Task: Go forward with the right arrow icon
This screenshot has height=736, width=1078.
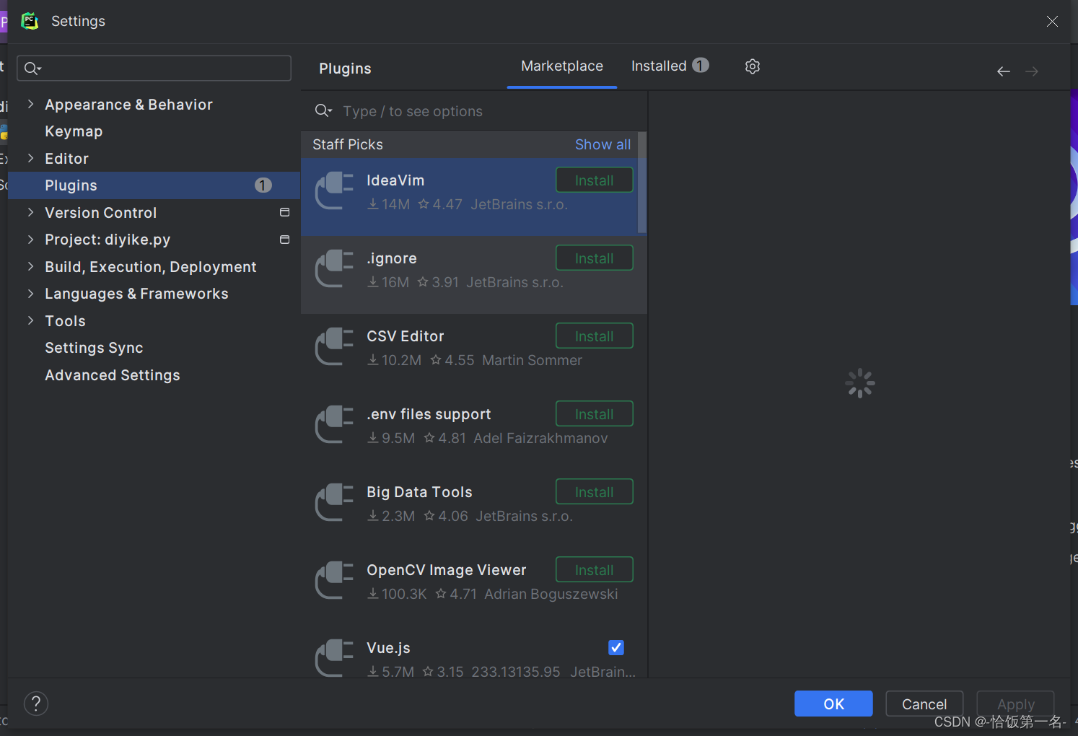Action: tap(1032, 71)
